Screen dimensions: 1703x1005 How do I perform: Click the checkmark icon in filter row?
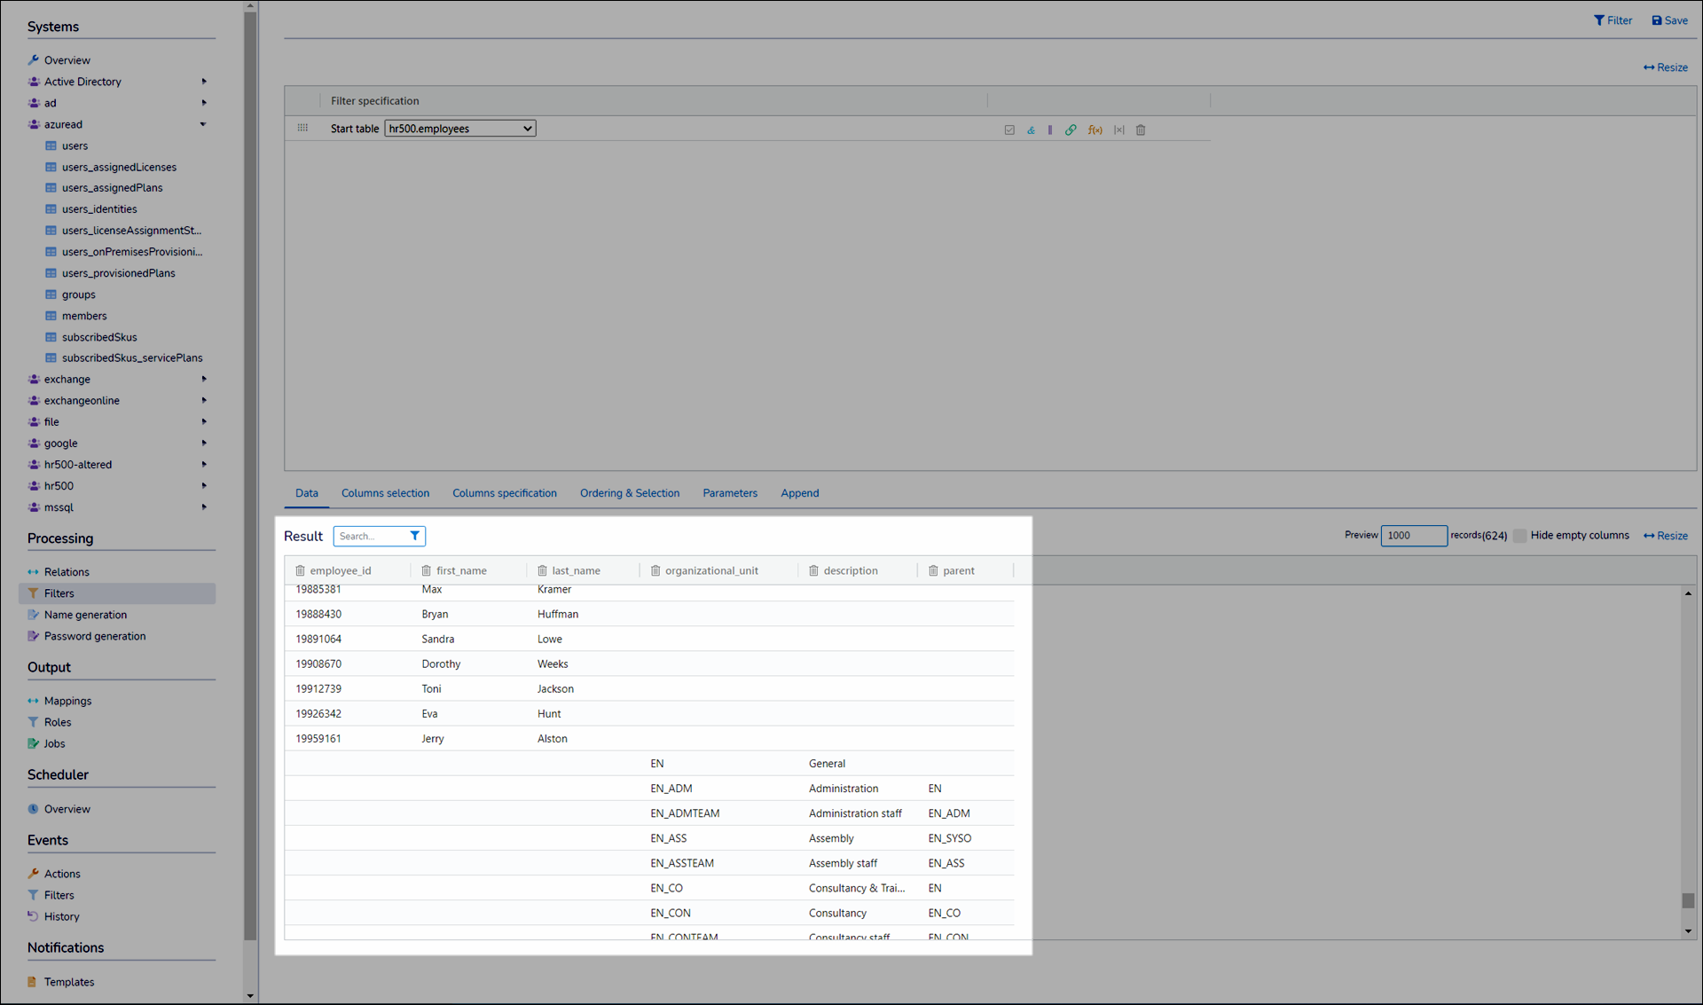(x=1009, y=130)
